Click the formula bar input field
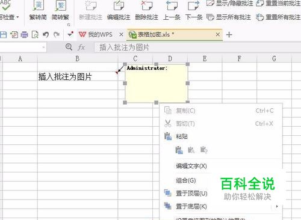The image size is (301, 220). click(197, 47)
